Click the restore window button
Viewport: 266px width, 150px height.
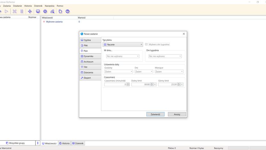(258, 2)
